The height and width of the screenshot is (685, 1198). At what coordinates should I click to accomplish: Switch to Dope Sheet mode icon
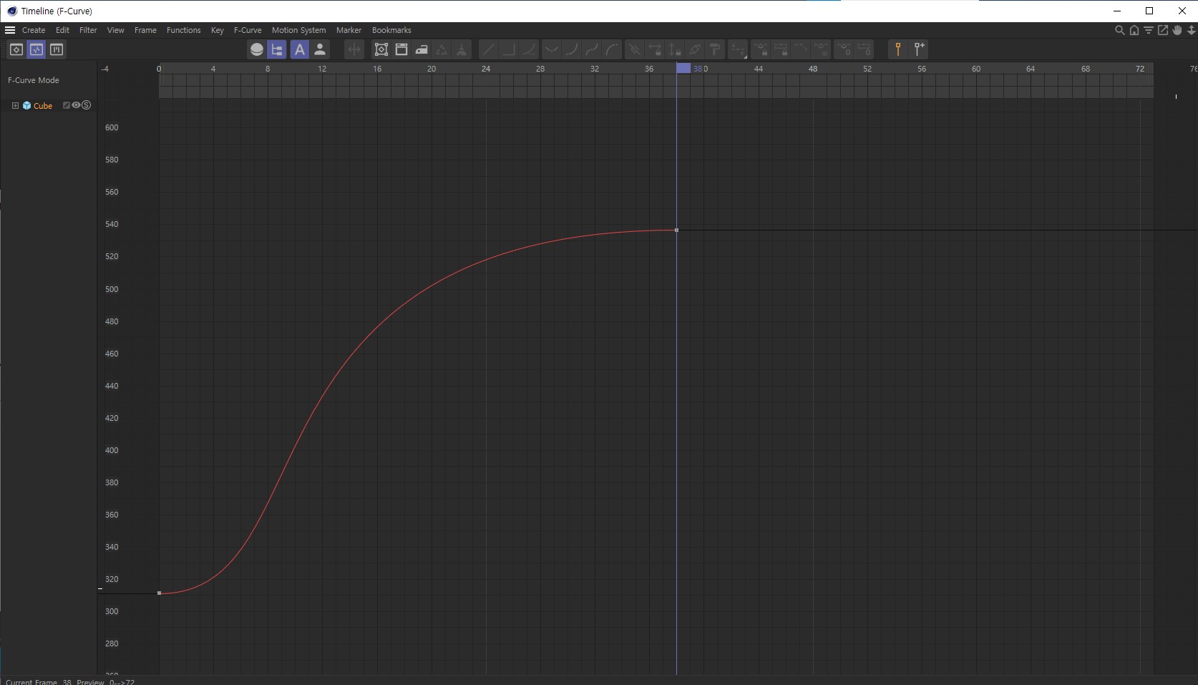(16, 49)
